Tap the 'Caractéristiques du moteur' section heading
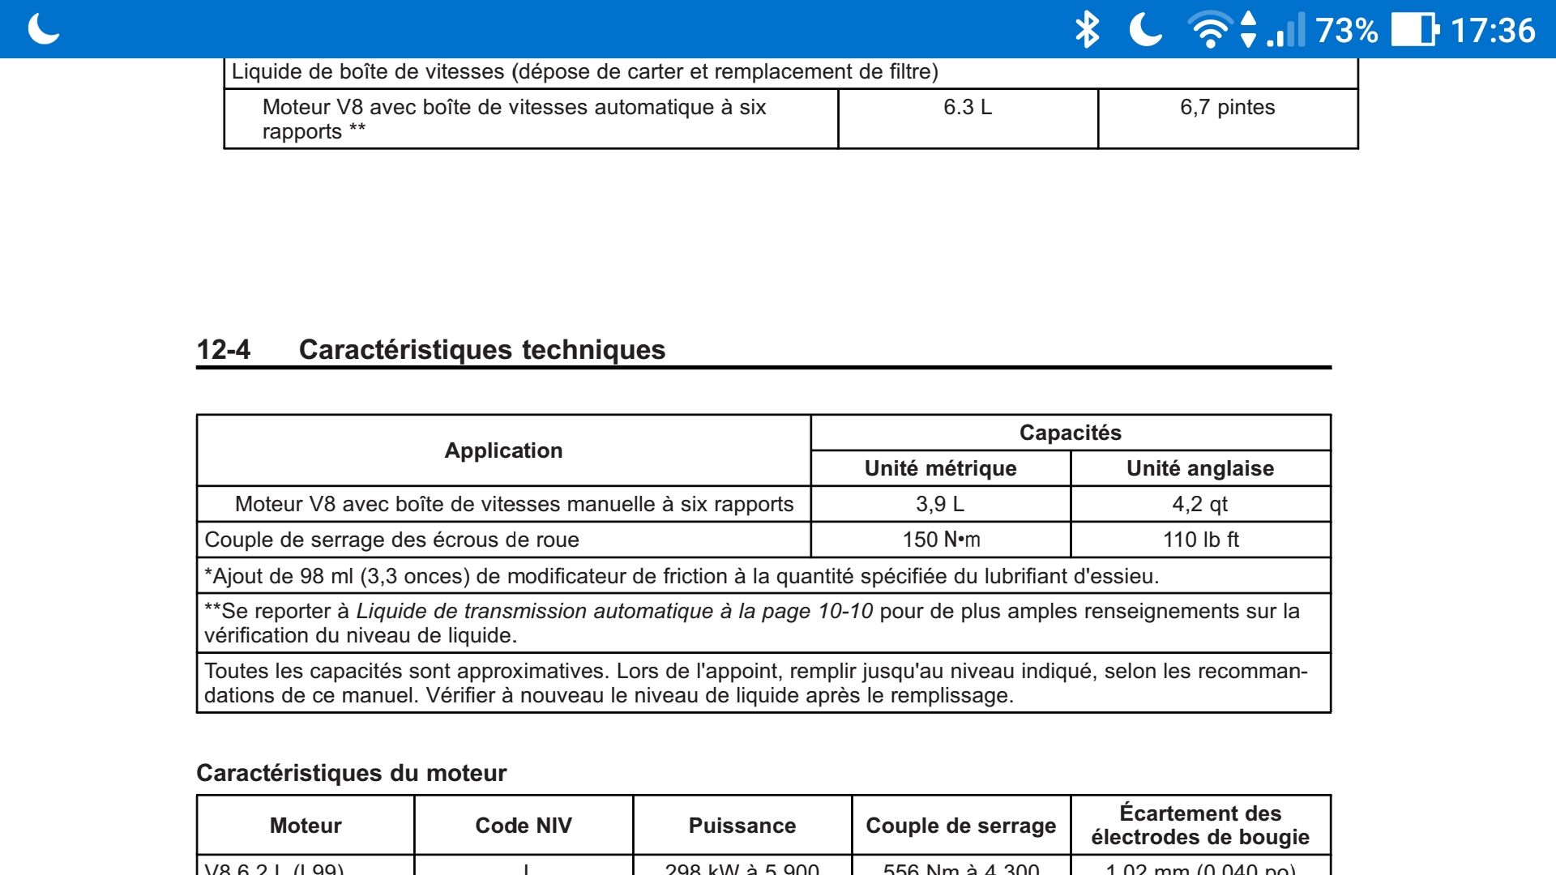This screenshot has width=1556, height=875. 351,773
